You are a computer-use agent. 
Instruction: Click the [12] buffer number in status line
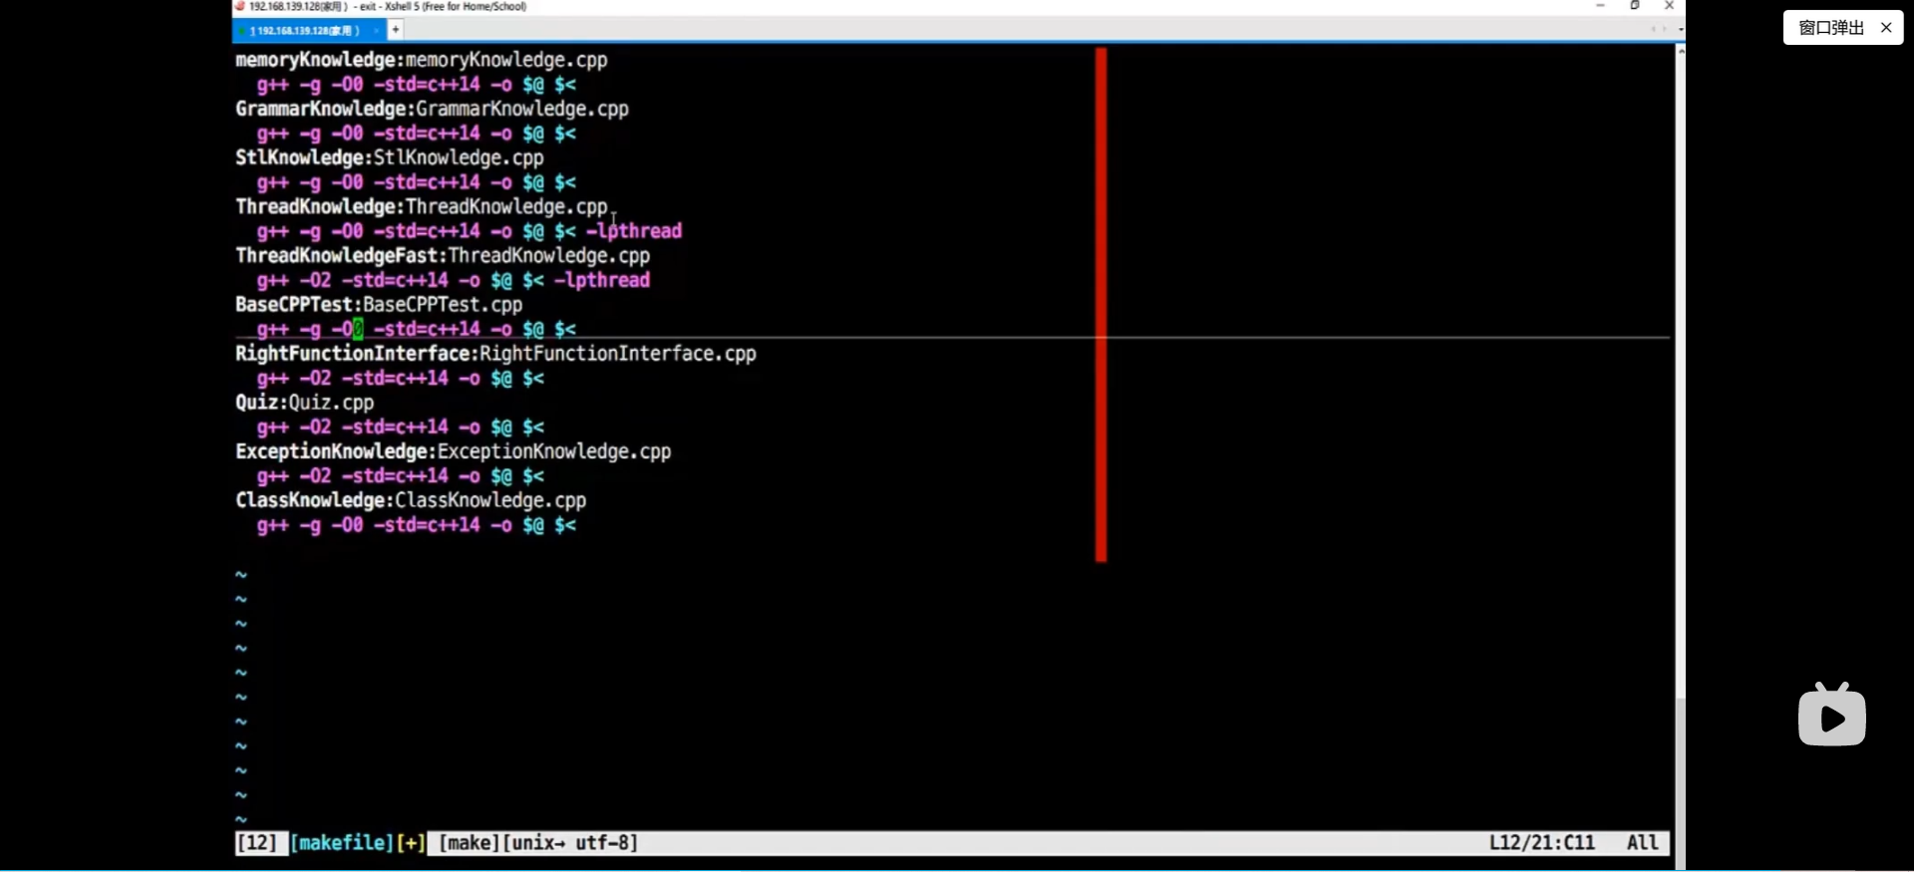point(256,843)
